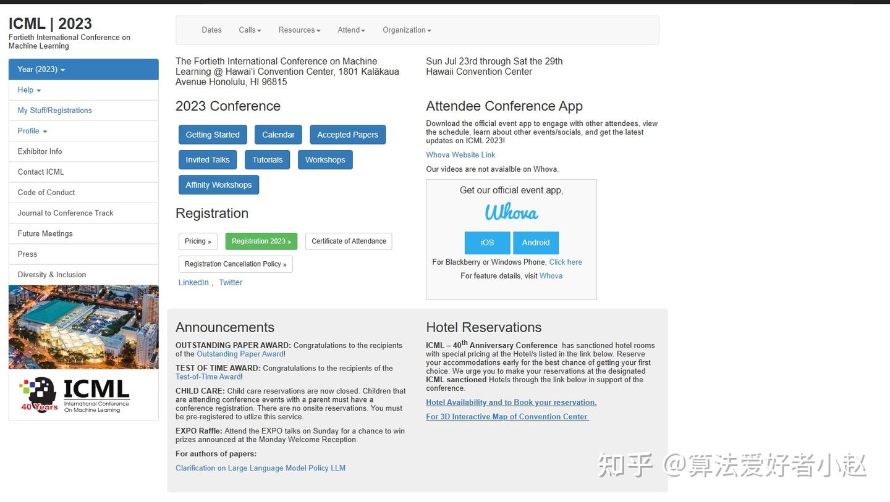
Task: Open the Calls menu
Action: click(250, 30)
